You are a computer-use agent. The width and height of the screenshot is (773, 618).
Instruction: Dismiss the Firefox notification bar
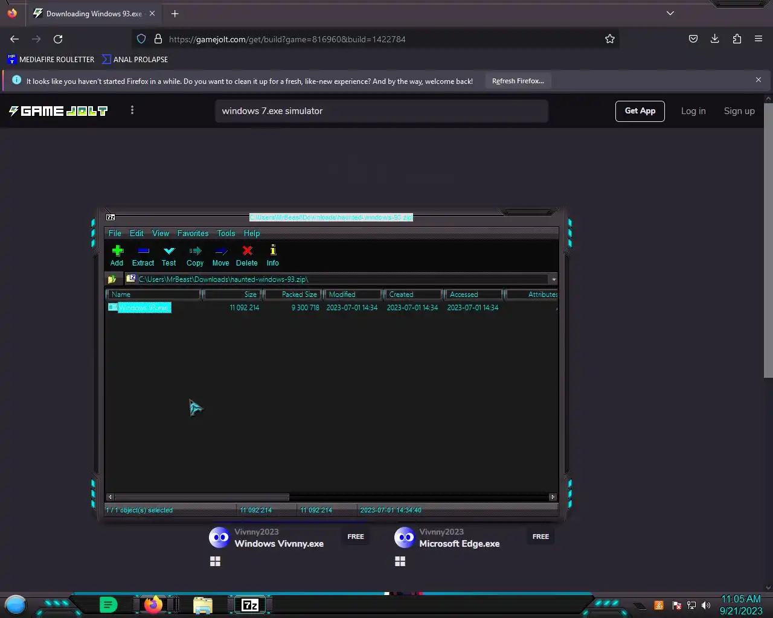(x=759, y=80)
